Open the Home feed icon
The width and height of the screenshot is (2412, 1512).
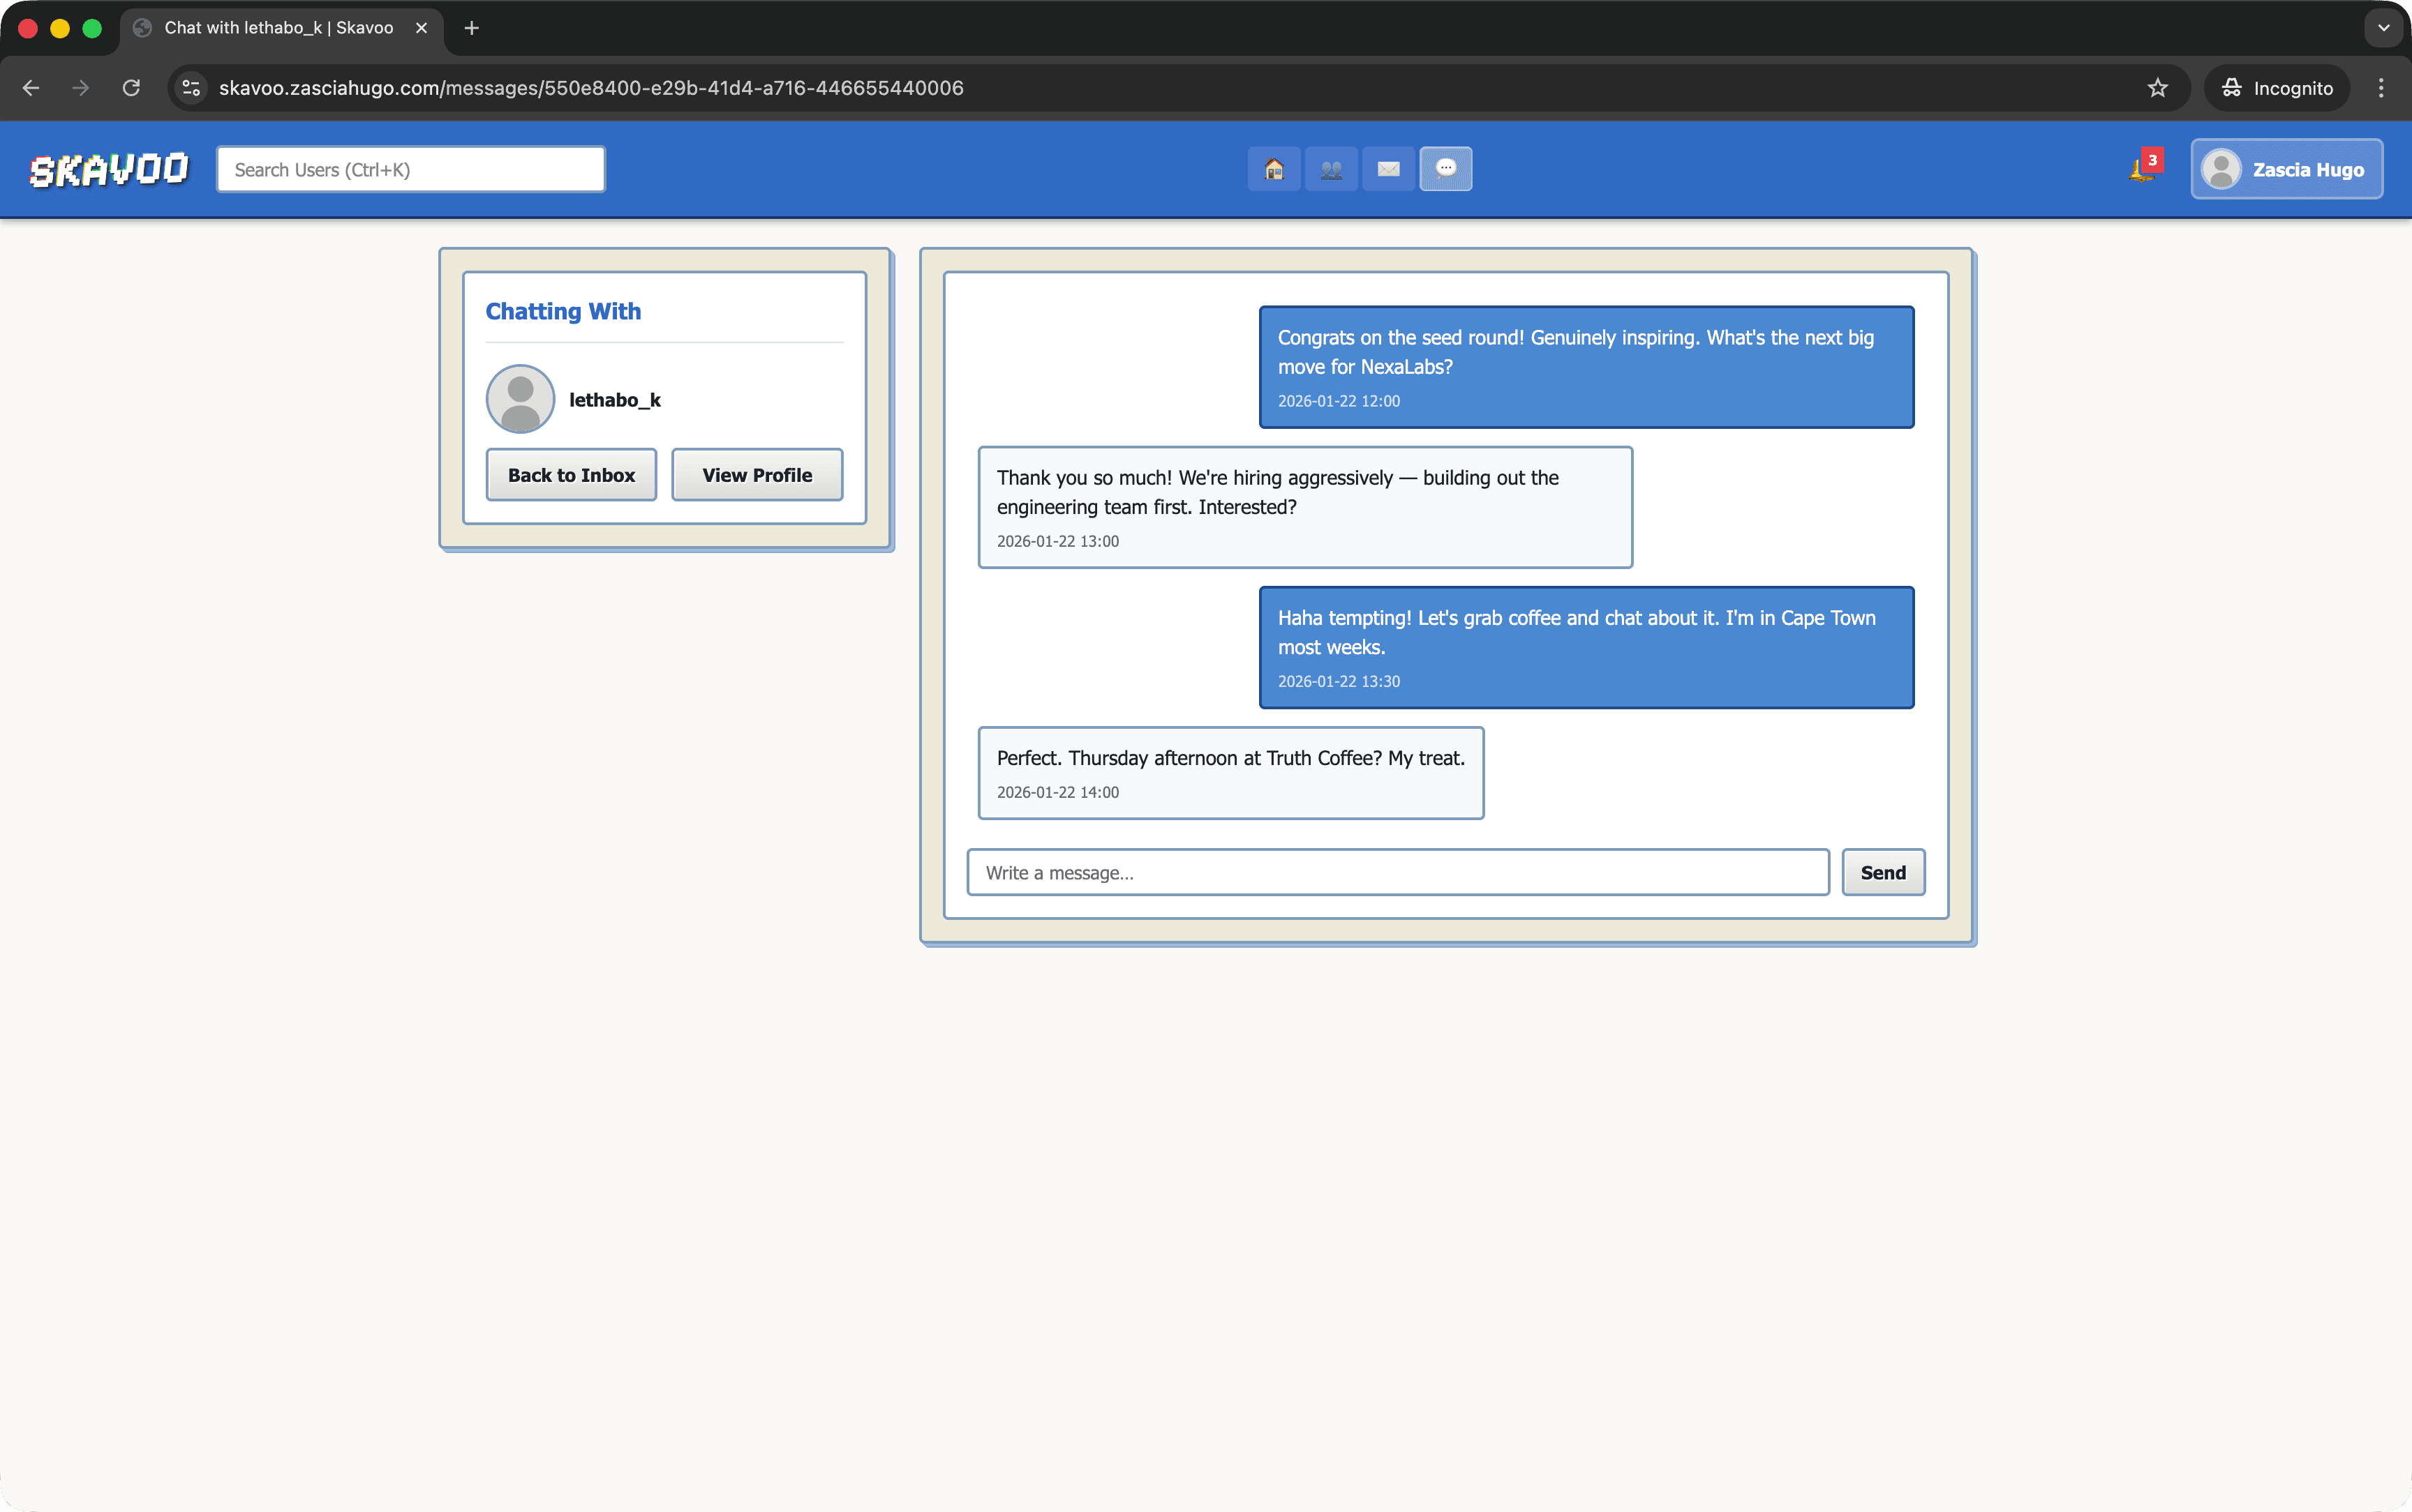click(x=1274, y=169)
